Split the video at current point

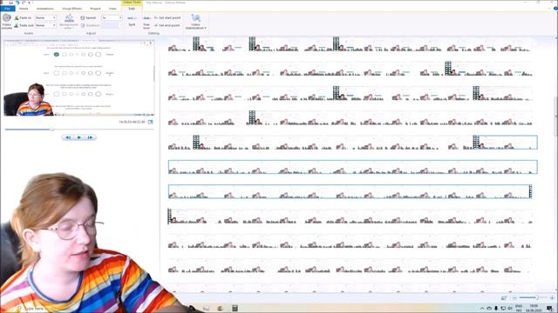132,21
